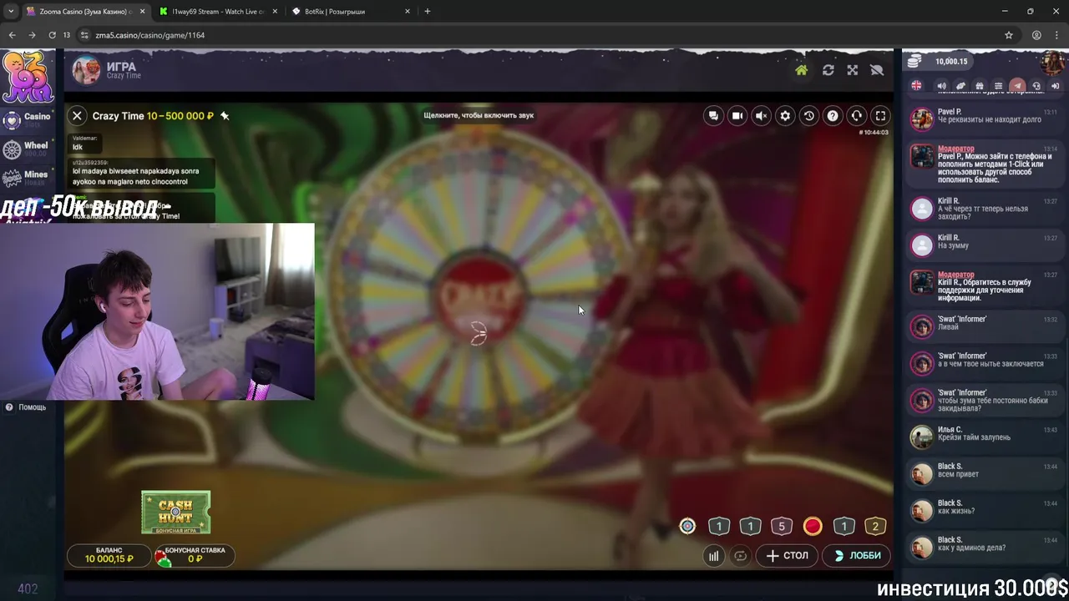This screenshot has width=1069, height=601.
Task: Open the Cash Hunt bonus game tile
Action: [x=175, y=513]
